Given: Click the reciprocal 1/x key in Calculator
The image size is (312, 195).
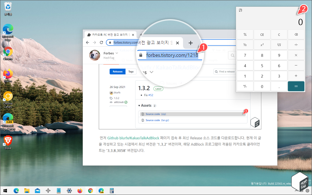Looking at the screenshot, I should [x=245, y=45].
